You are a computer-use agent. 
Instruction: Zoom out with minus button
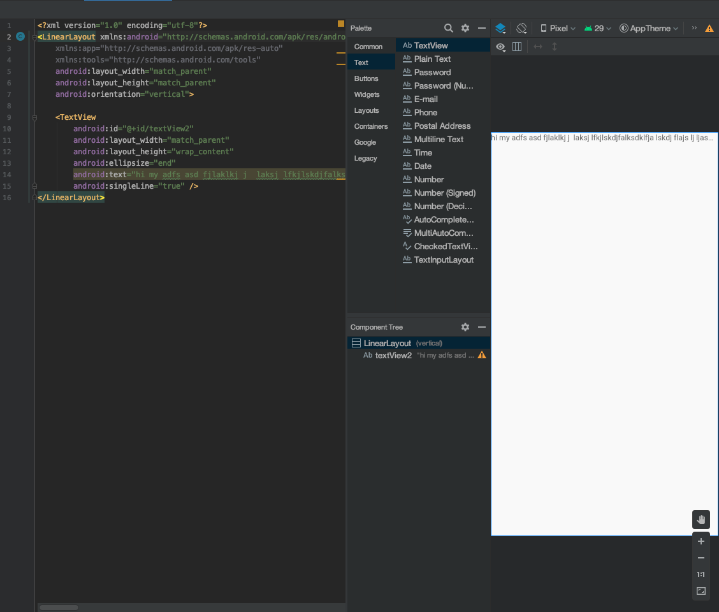701,558
